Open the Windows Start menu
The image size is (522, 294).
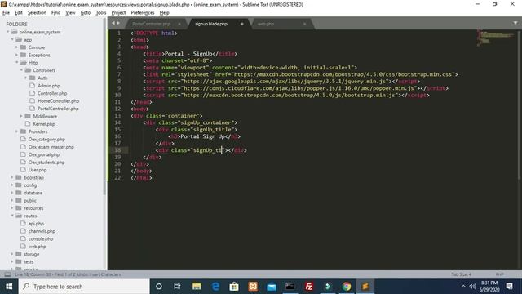tap(9, 287)
